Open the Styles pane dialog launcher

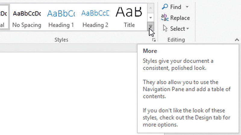pos(154,40)
